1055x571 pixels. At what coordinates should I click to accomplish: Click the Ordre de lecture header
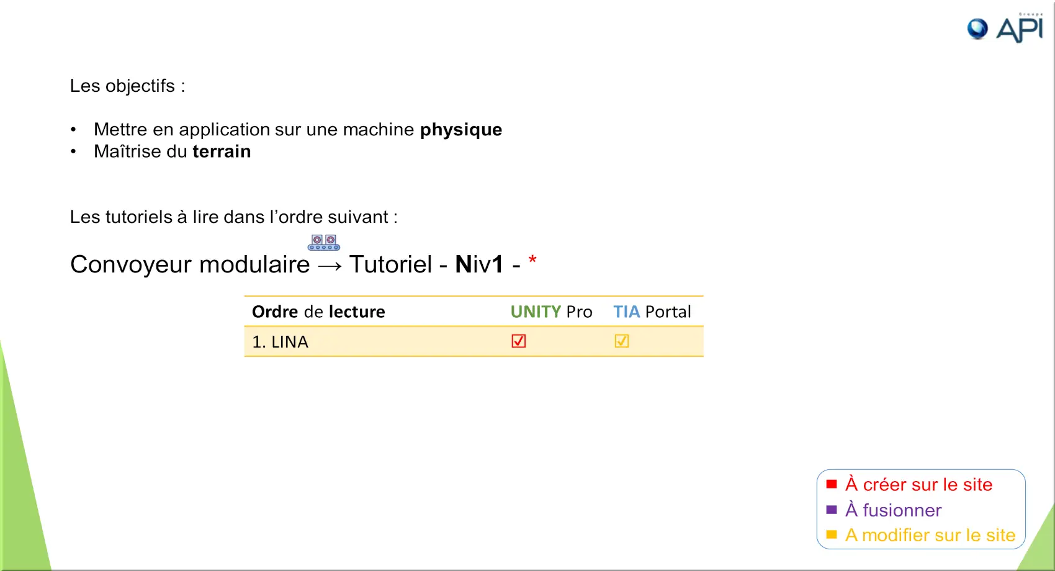pyautogui.click(x=318, y=312)
